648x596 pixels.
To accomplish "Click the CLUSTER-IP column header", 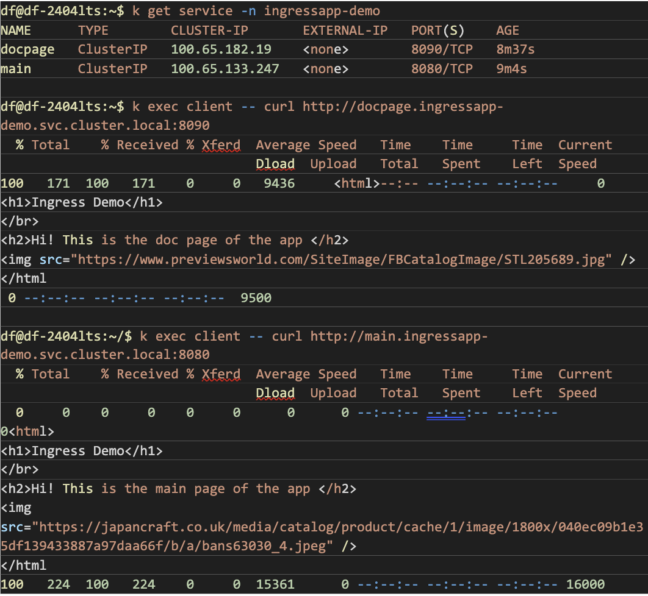I will click(x=209, y=30).
